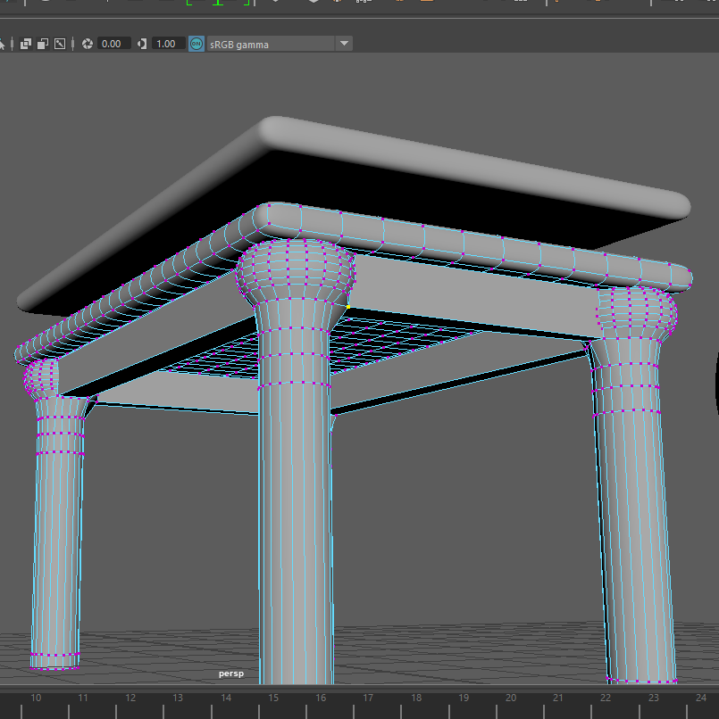Click the exposure value field showing 0.00
Viewport: 719px width, 719px height.
[113, 44]
